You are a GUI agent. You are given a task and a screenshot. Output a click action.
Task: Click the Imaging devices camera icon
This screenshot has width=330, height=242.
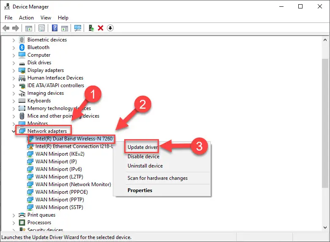(22, 93)
